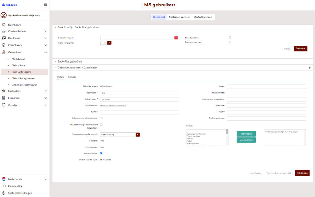Click the Handleiding book icon
This screenshot has height=197, width=315.
[4, 186]
